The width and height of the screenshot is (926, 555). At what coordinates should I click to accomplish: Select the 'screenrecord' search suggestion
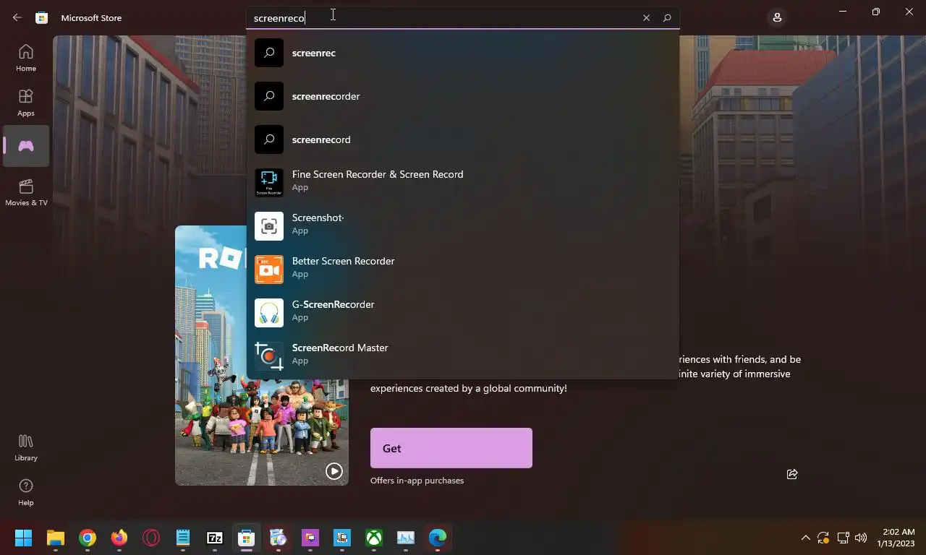463,139
